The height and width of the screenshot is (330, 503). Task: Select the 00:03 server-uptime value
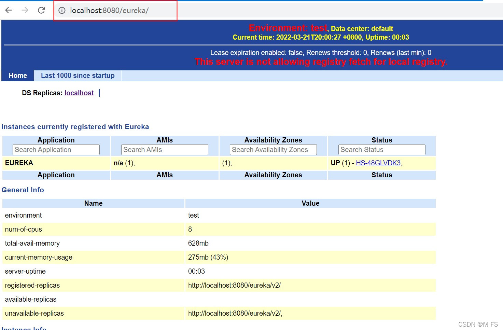tap(196, 271)
